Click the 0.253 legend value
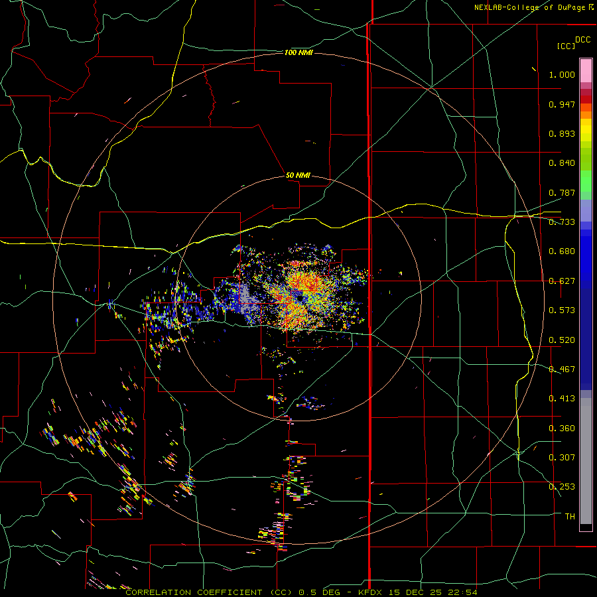 (562, 487)
